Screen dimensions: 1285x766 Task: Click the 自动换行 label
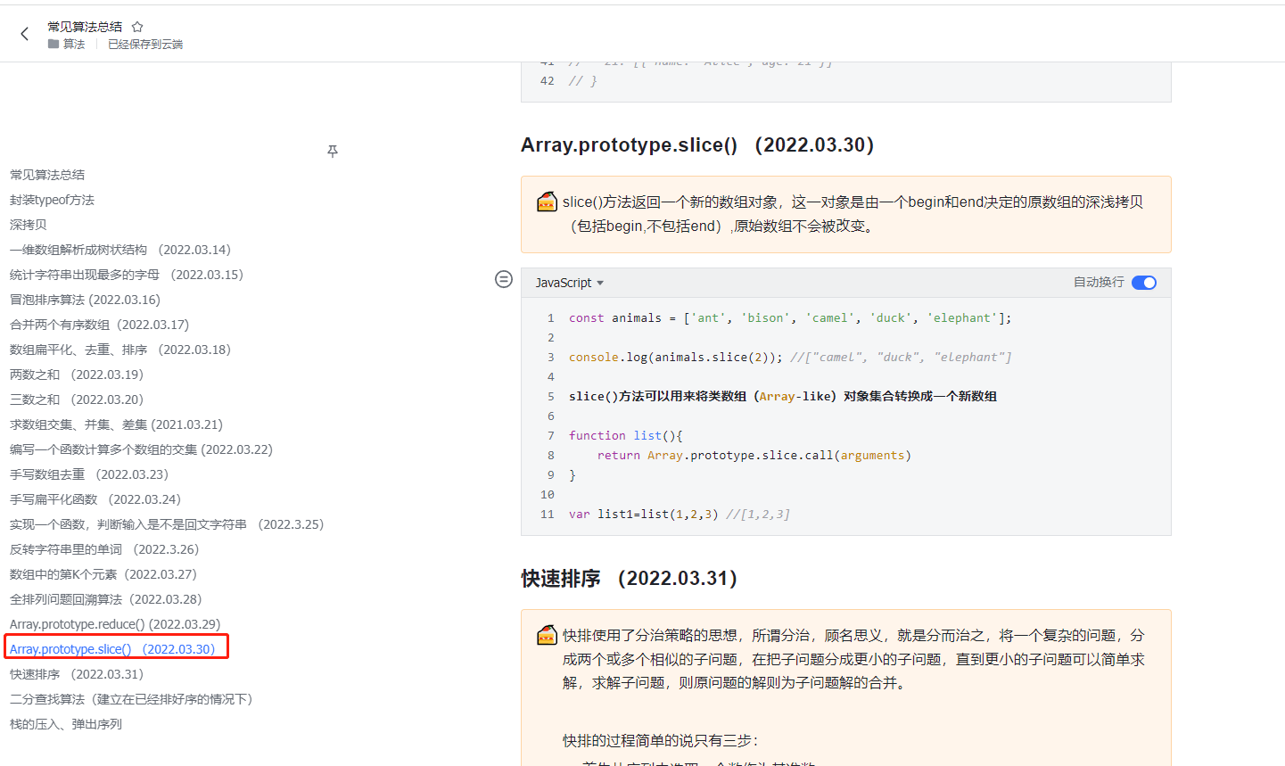(x=1099, y=282)
